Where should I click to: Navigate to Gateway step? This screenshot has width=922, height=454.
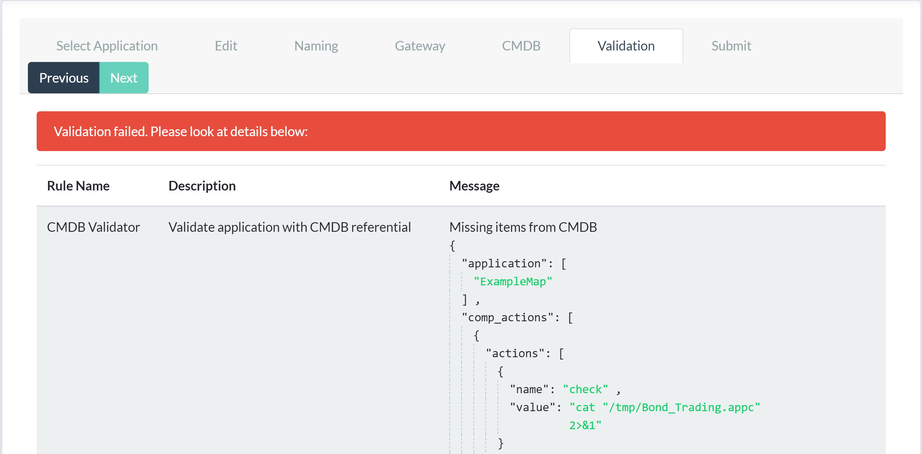[420, 46]
